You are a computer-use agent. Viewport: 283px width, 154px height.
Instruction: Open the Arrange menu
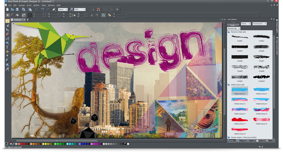(x=22, y=5)
